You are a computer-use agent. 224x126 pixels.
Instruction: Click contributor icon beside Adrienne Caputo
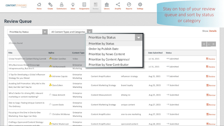tap(50, 76)
